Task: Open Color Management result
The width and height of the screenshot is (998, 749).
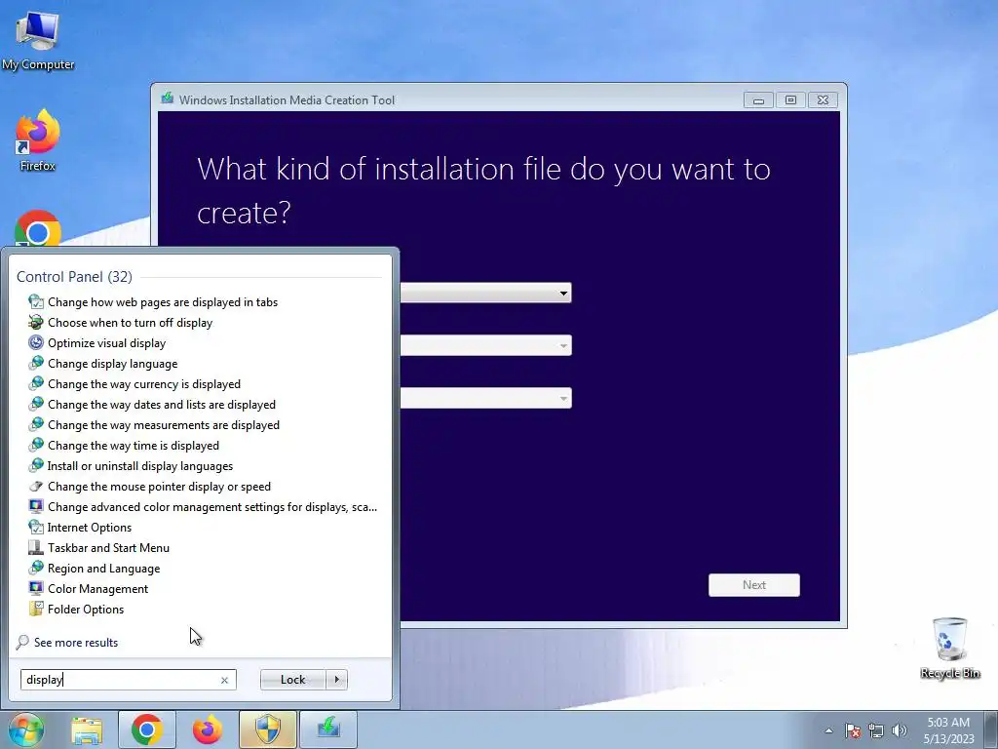Action: pyautogui.click(x=97, y=588)
